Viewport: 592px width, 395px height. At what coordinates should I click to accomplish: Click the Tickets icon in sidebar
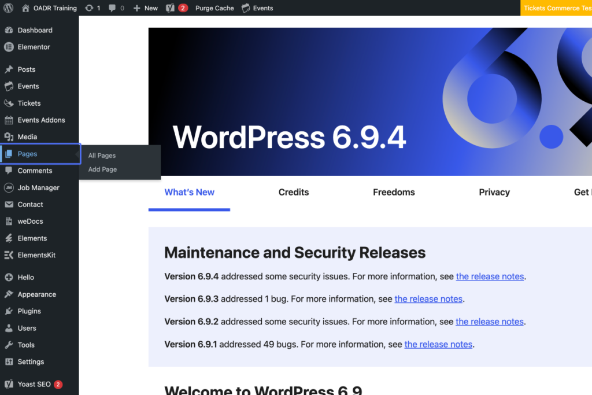[x=9, y=103]
